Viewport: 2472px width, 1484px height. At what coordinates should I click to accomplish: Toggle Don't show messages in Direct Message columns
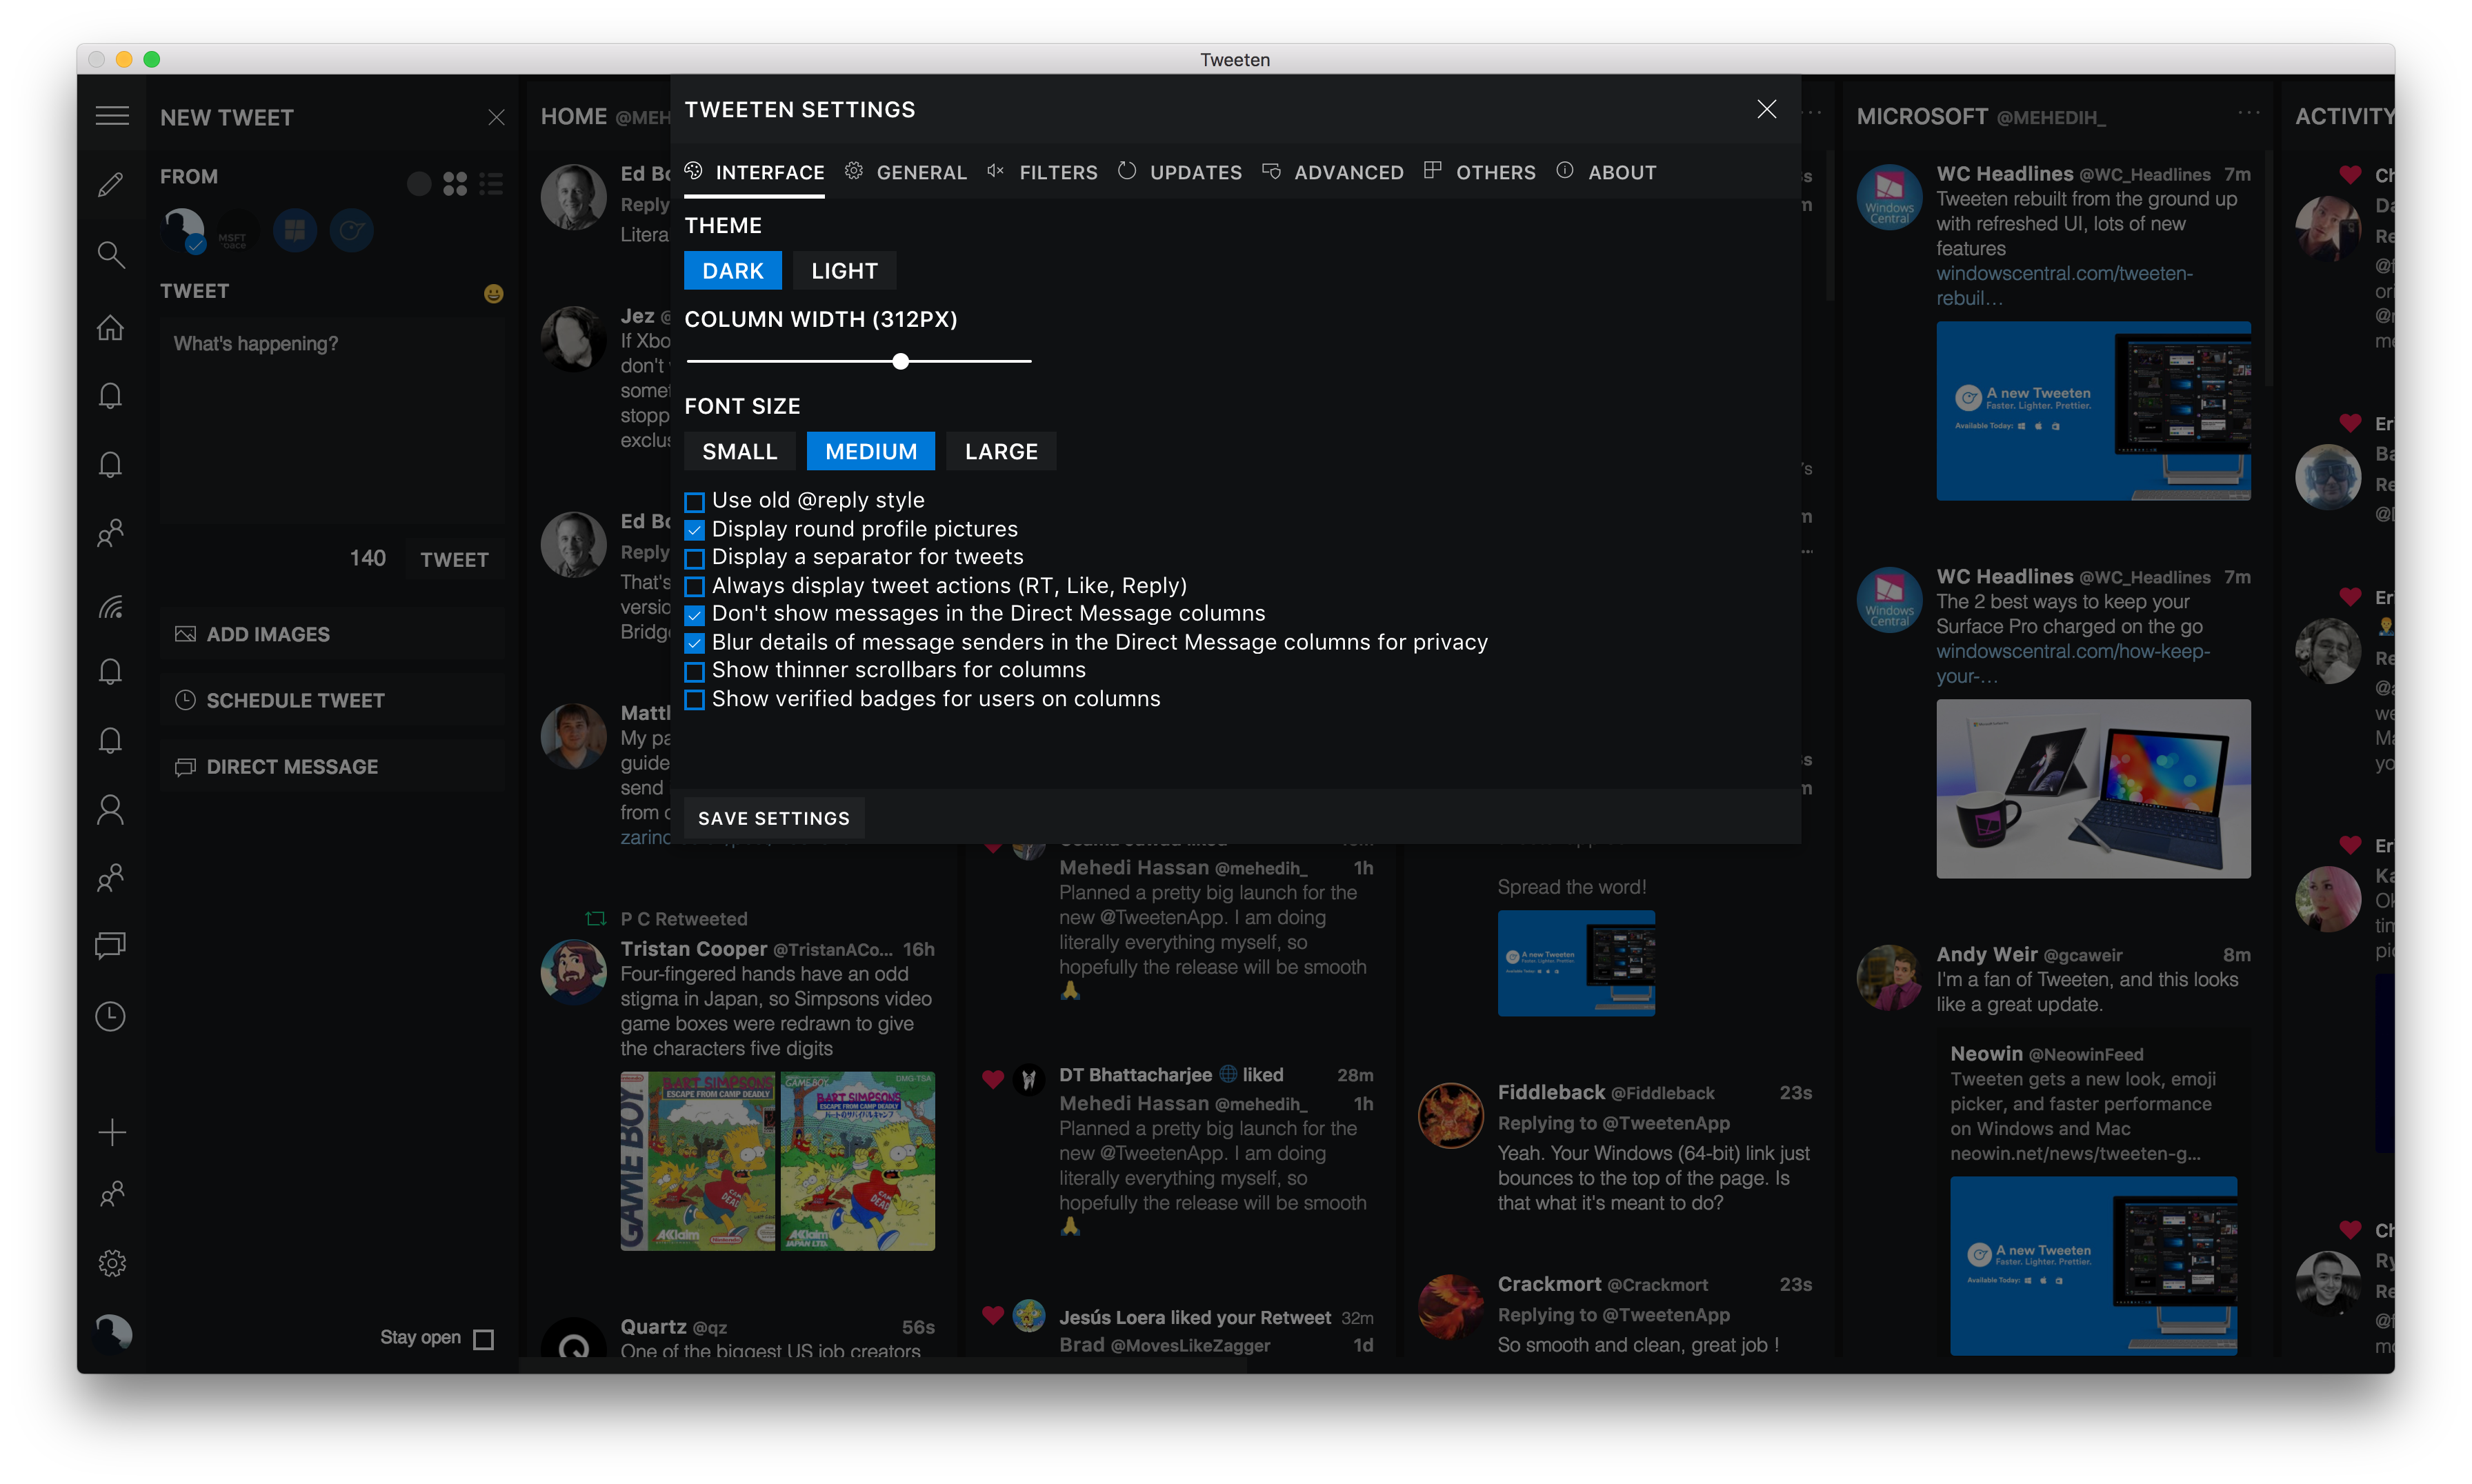coord(694,614)
